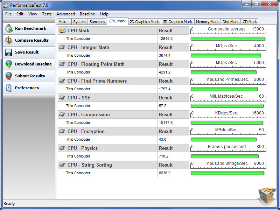This screenshot has height=210, width=280.
Task: Click the chip icon beside CPU - String Sorting
Action: pyautogui.click(x=62, y=165)
